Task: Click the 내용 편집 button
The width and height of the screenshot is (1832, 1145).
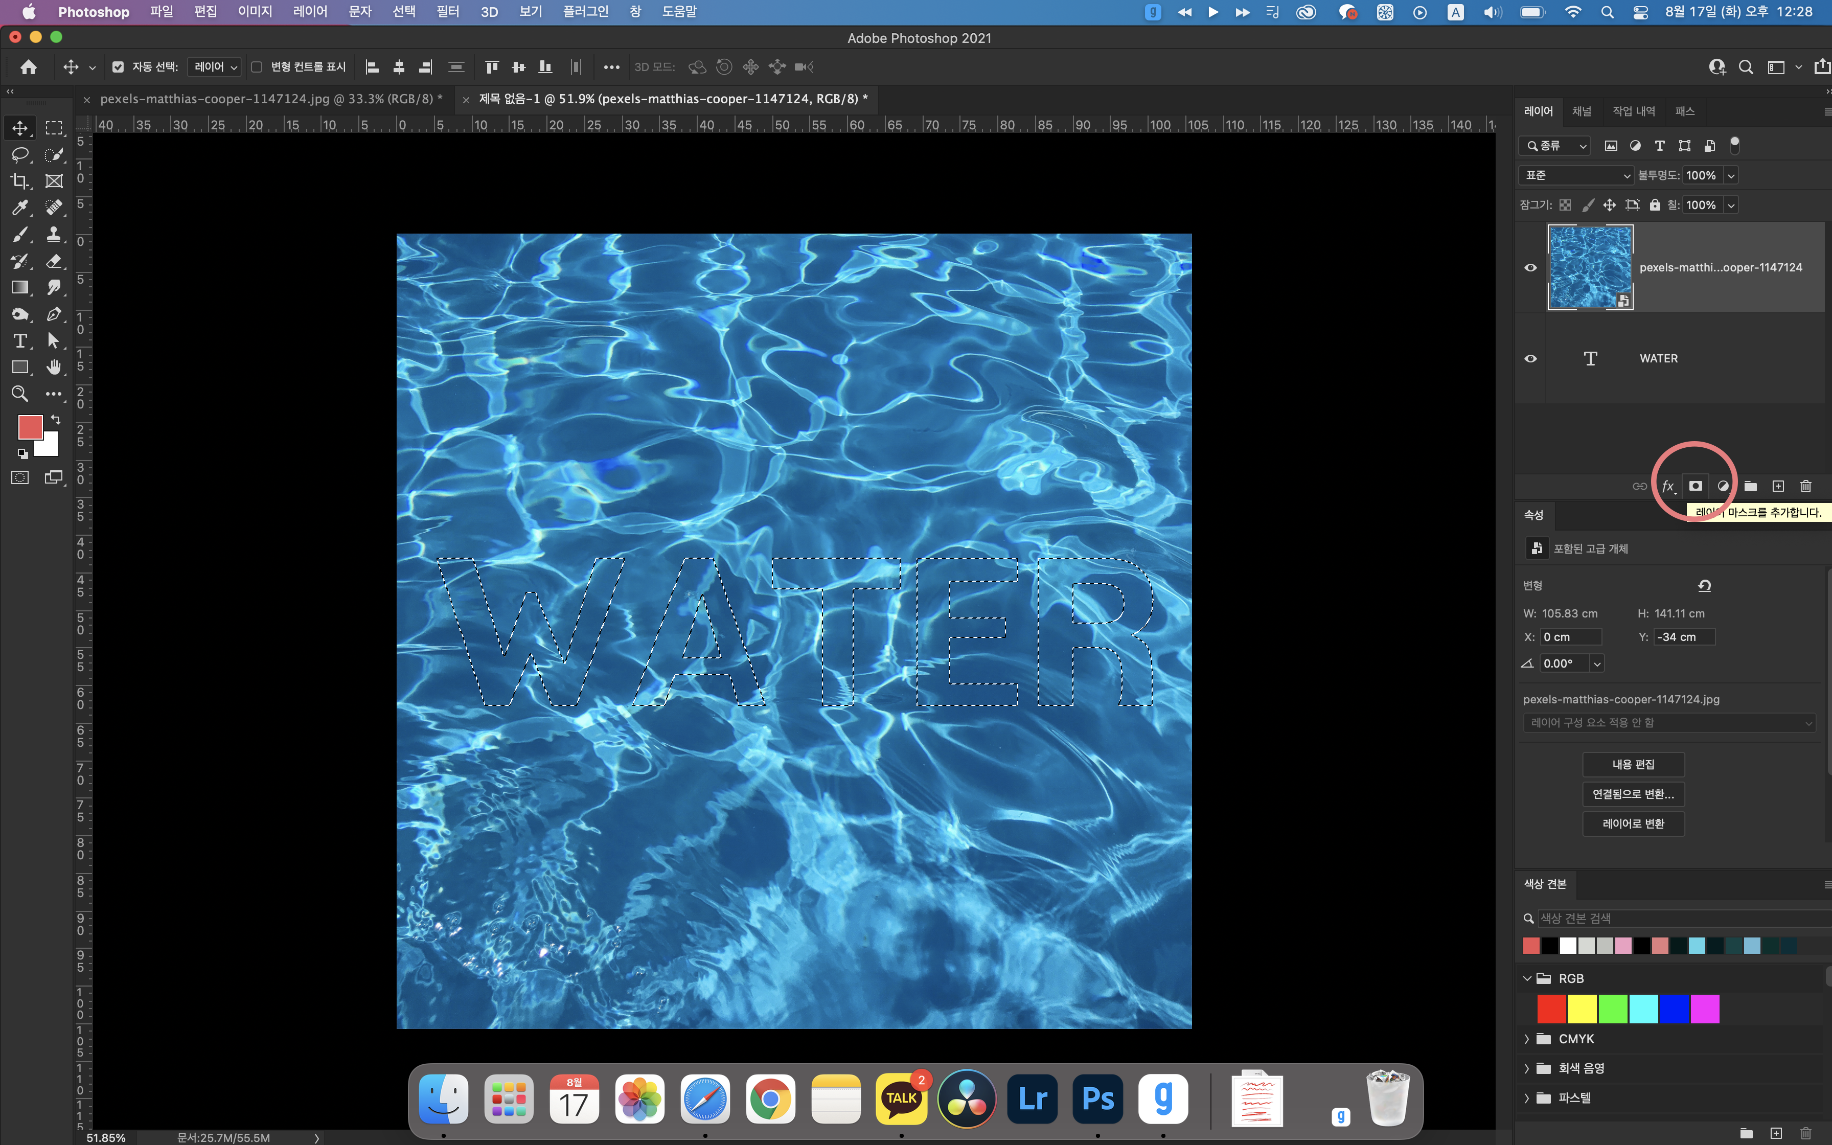Action: pyautogui.click(x=1633, y=764)
